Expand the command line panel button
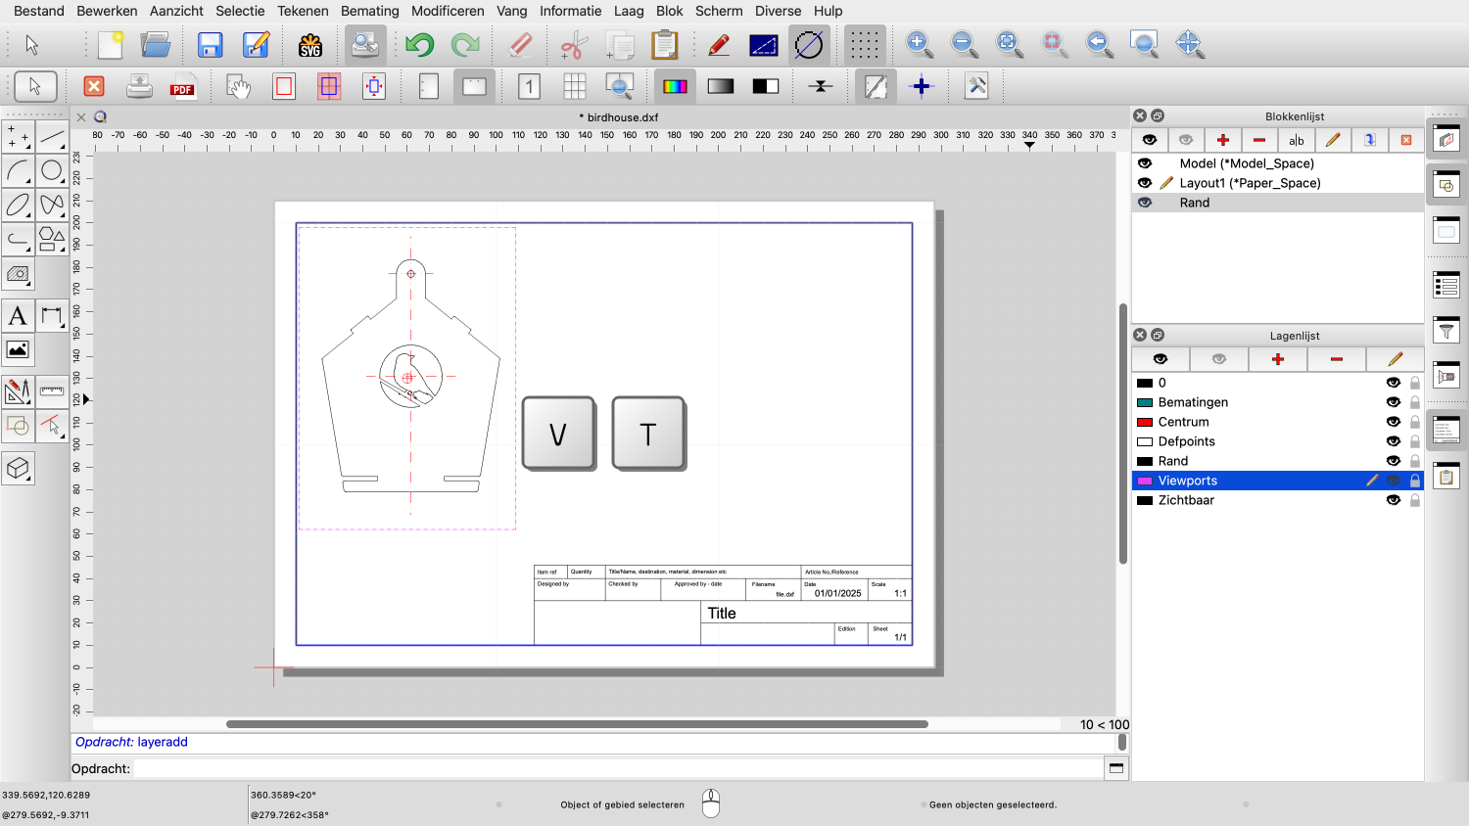The height and width of the screenshot is (826, 1469). tap(1115, 768)
